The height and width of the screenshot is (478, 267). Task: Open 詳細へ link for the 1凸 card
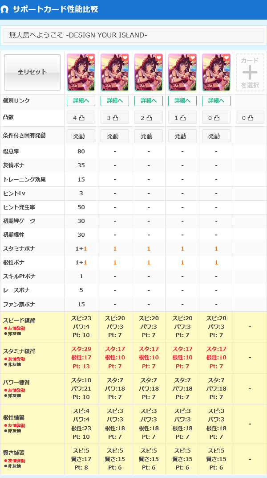(x=182, y=101)
